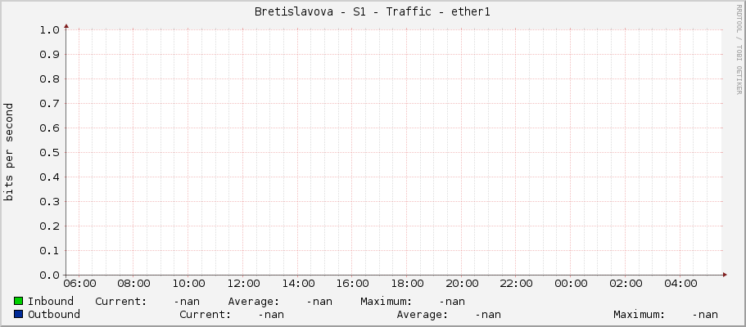
Task: Pick the 18:00 time axis label
Action: click(x=407, y=284)
